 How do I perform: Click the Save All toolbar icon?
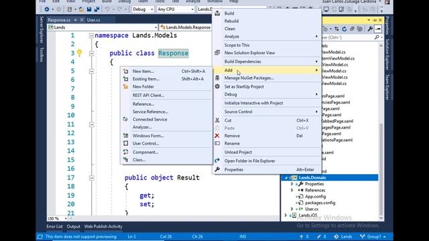[97, 9]
